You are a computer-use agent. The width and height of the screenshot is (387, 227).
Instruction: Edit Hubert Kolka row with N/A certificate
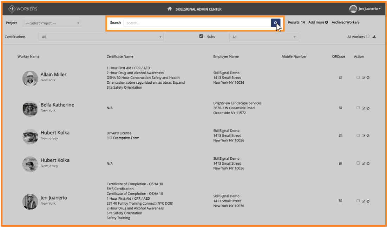tap(363, 163)
